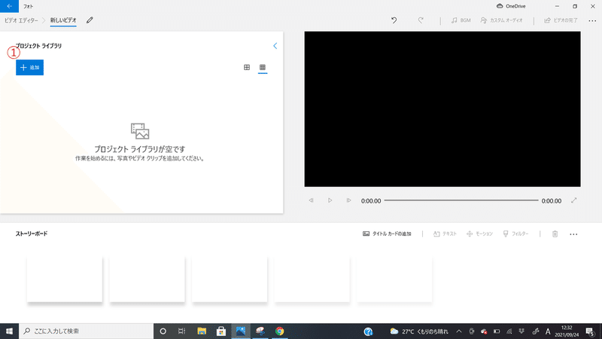This screenshot has width=602, height=339.
Task: Click the taskbar icon left of Chrome
Action: coord(260,331)
